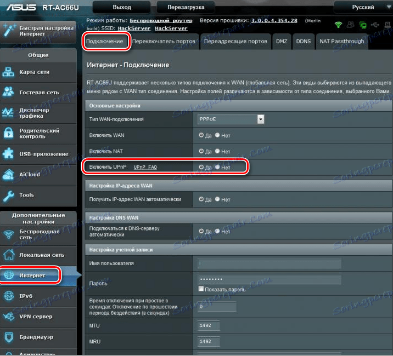Open the Русский language dropdown
The height and width of the screenshot is (356, 393).
363,7
